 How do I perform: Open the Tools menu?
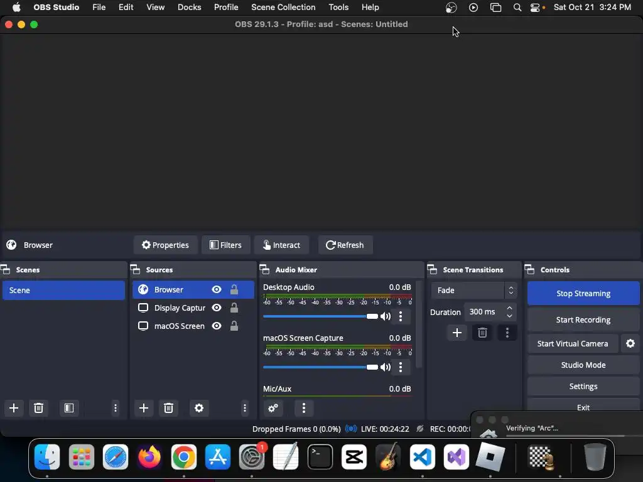338,8
